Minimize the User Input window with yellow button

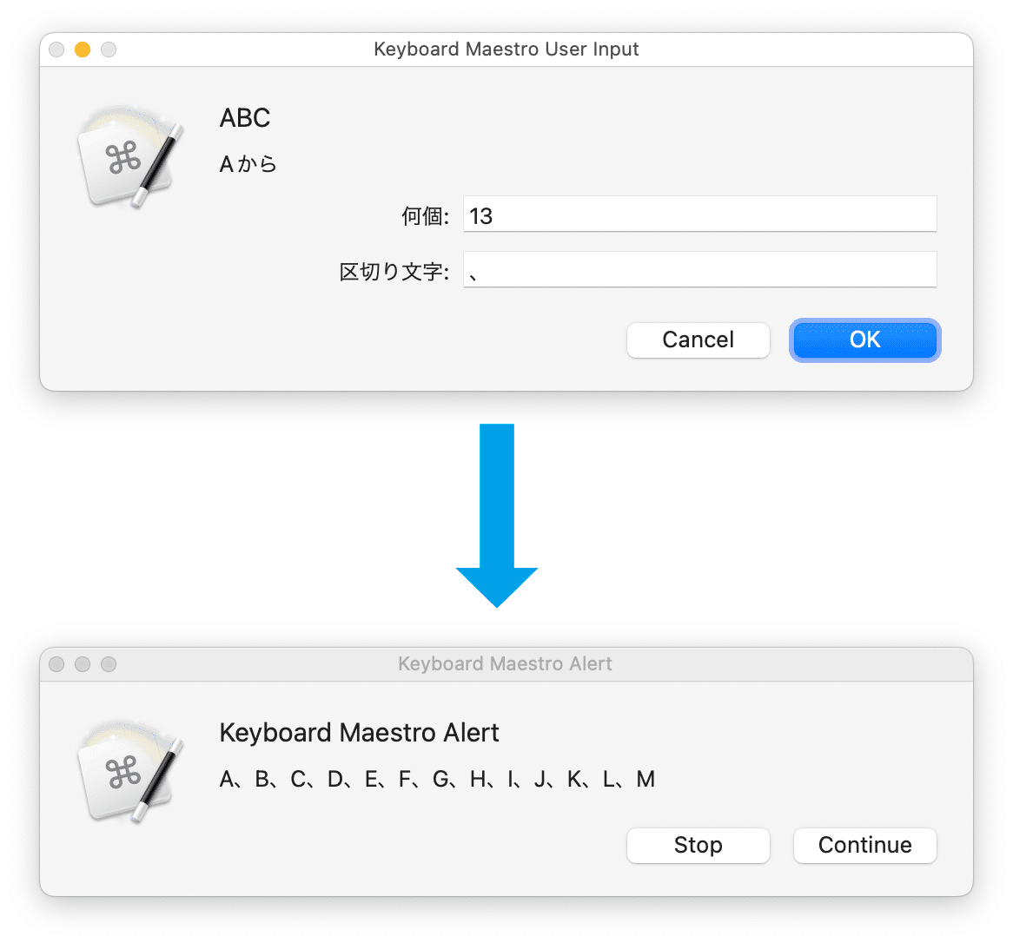[x=83, y=49]
